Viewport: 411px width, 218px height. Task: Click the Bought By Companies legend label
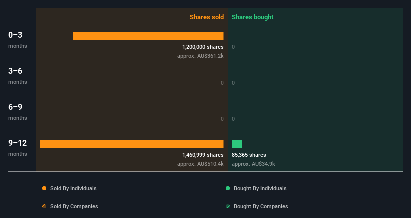point(261,206)
